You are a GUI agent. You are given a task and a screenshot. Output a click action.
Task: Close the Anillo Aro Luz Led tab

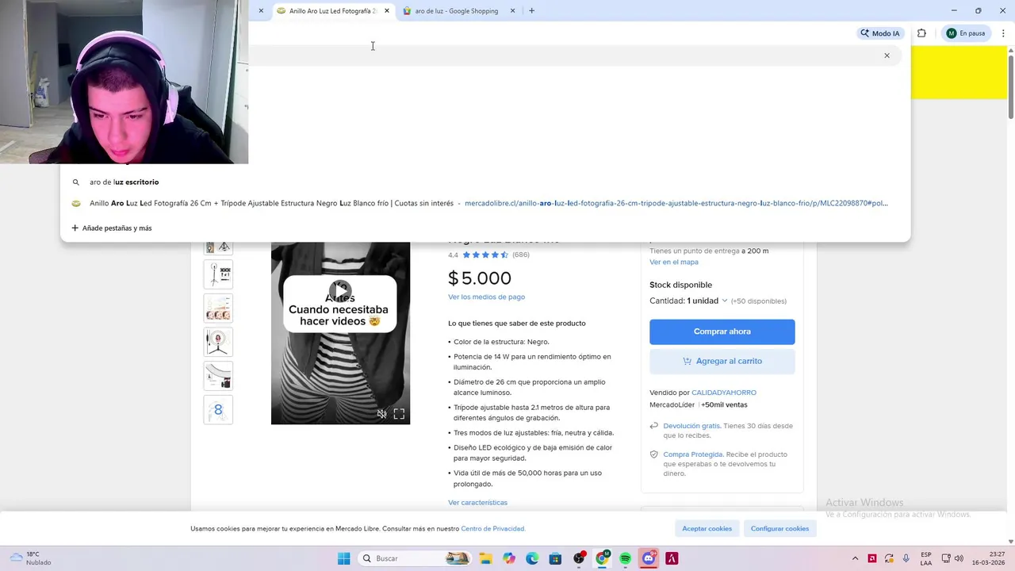[x=387, y=11]
